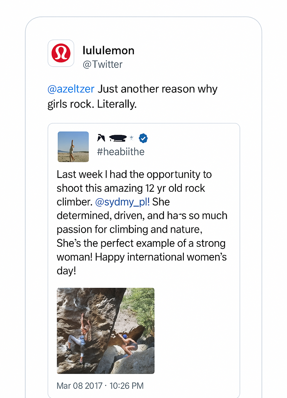Open the @sydmy_pl! mention link
Screen dimensions: 287x398
click(122, 202)
